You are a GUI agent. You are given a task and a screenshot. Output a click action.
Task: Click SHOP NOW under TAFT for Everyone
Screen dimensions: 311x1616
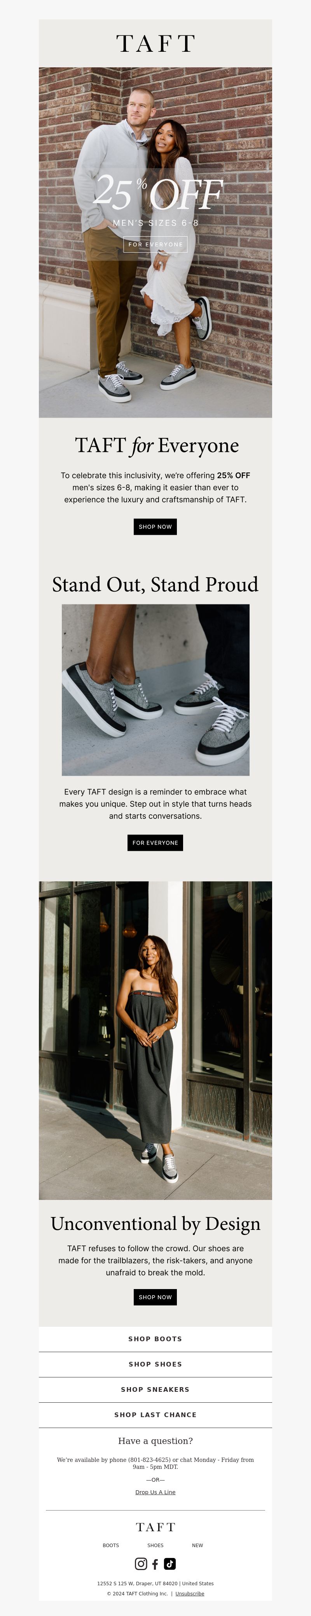pos(155,526)
